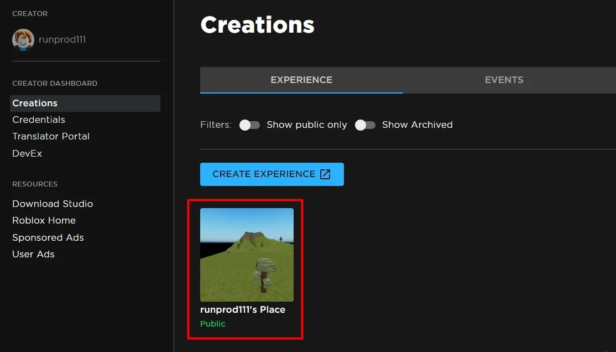Open the runprod111's Place thumbnail

(247, 255)
